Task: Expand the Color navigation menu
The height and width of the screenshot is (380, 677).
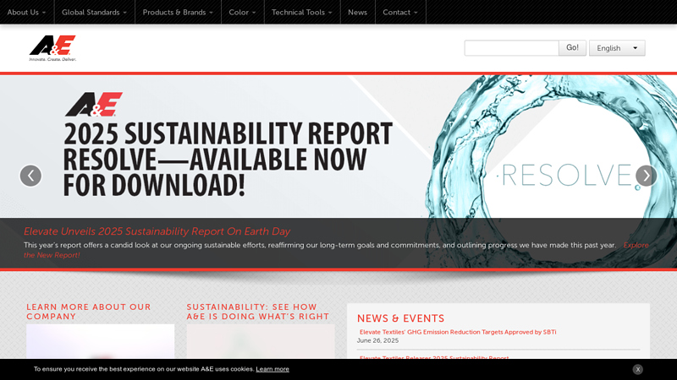Action: point(242,12)
